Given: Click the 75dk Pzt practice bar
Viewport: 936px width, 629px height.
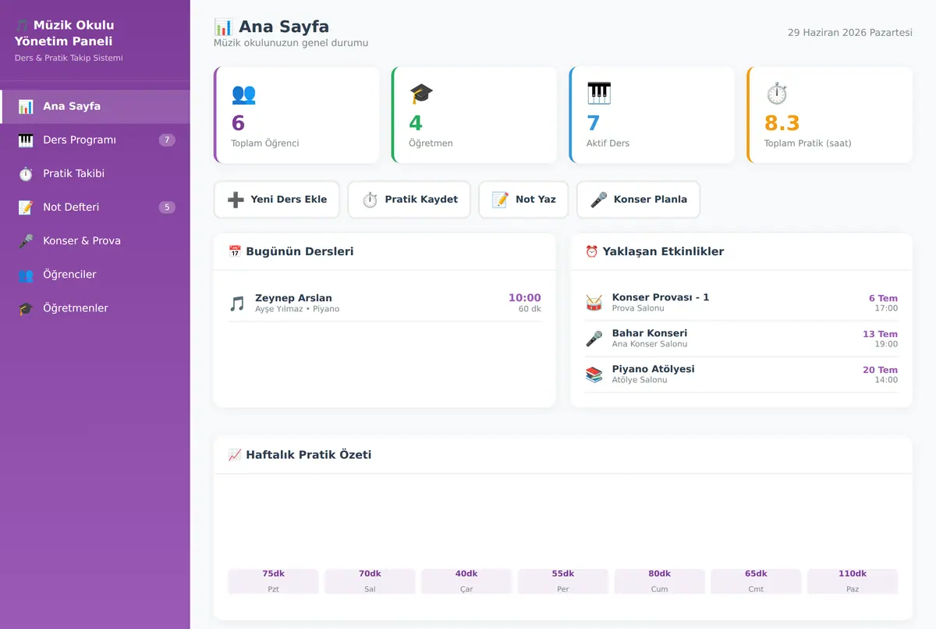Looking at the screenshot, I should click(x=273, y=581).
